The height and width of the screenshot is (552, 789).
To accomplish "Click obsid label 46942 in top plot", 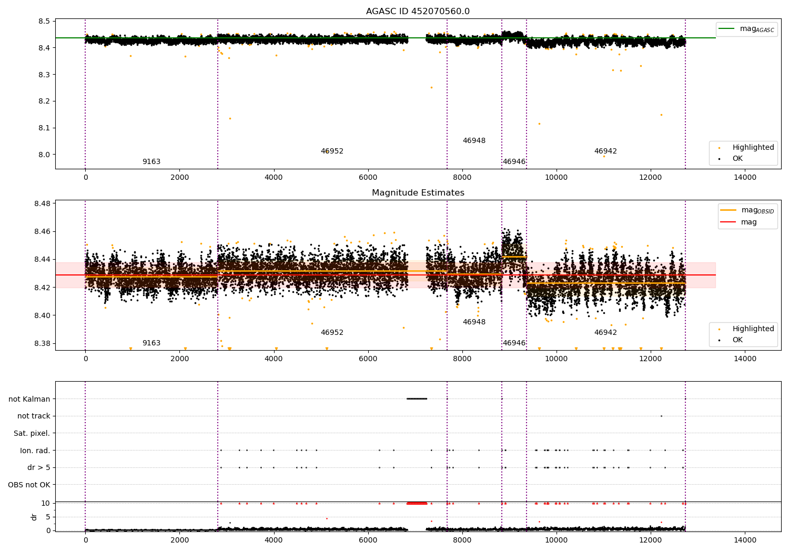I will pos(605,151).
